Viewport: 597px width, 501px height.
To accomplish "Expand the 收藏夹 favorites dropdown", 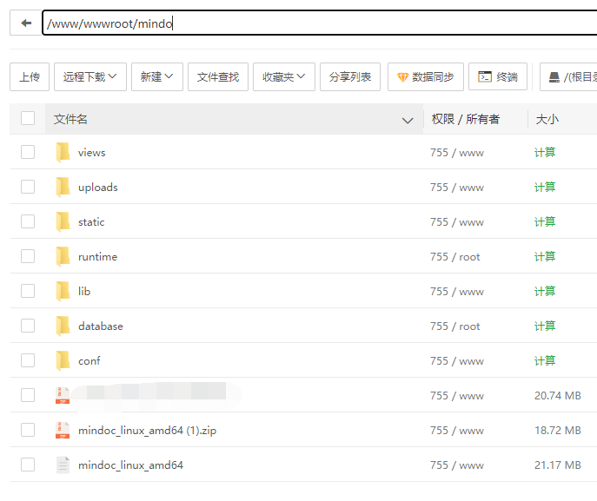I will [283, 77].
